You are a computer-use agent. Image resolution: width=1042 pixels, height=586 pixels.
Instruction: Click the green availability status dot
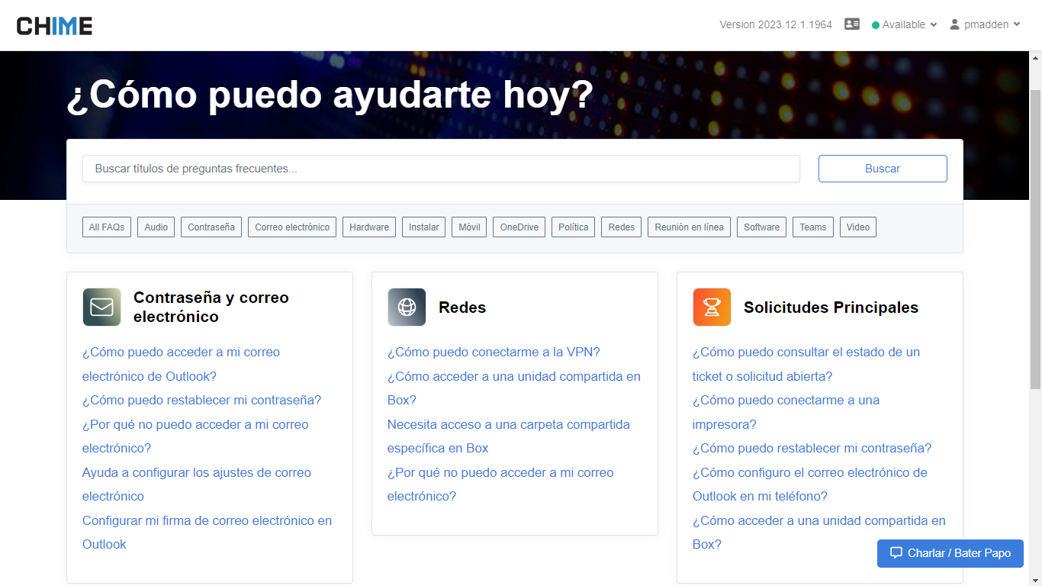[x=876, y=25]
